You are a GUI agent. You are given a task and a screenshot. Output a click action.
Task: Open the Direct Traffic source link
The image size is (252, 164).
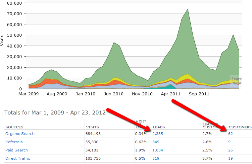pos(18,158)
